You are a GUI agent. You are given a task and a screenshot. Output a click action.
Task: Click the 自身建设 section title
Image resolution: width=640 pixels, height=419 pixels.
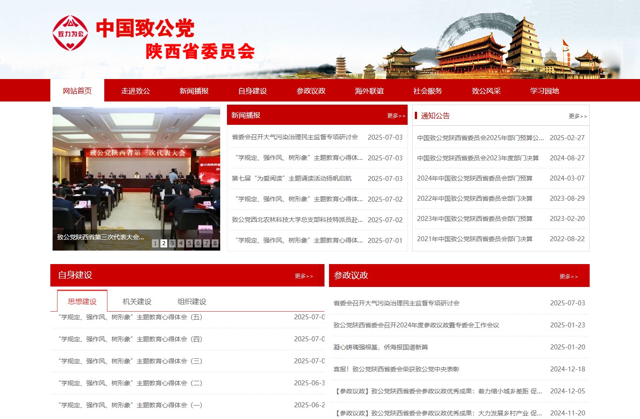click(75, 275)
